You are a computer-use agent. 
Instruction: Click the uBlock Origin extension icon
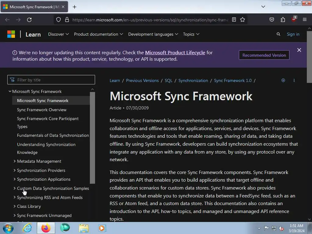[294, 19]
